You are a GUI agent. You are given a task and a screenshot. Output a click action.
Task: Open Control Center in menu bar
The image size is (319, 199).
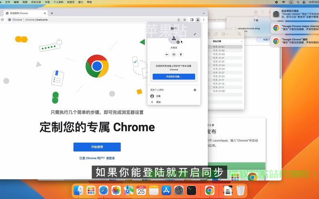click(304, 2)
